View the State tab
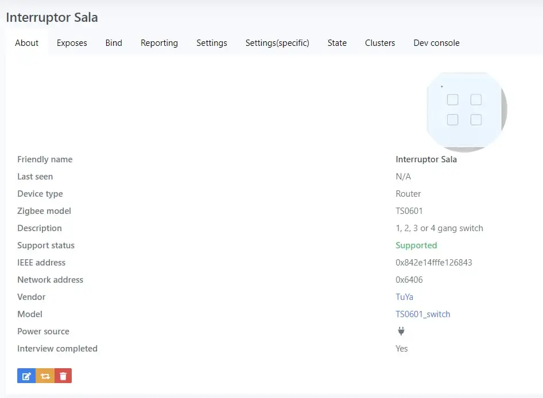This screenshot has height=398, width=543. coord(337,43)
